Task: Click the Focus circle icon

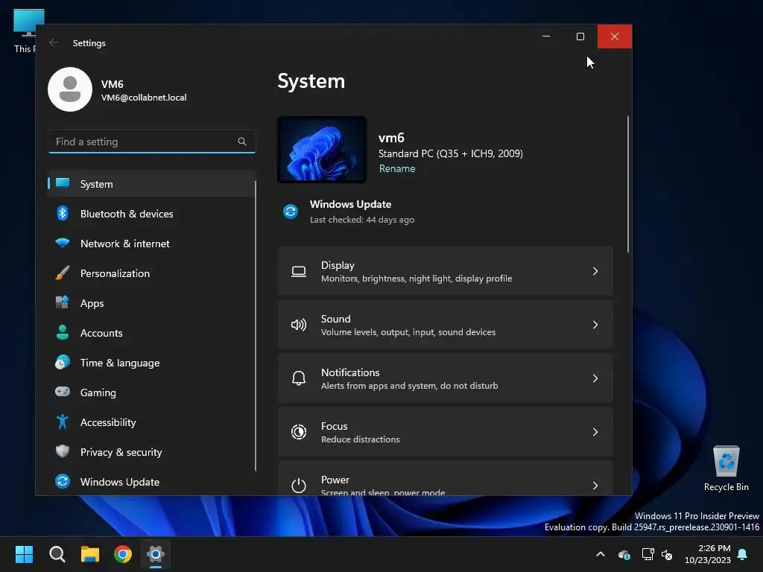Action: pos(299,432)
